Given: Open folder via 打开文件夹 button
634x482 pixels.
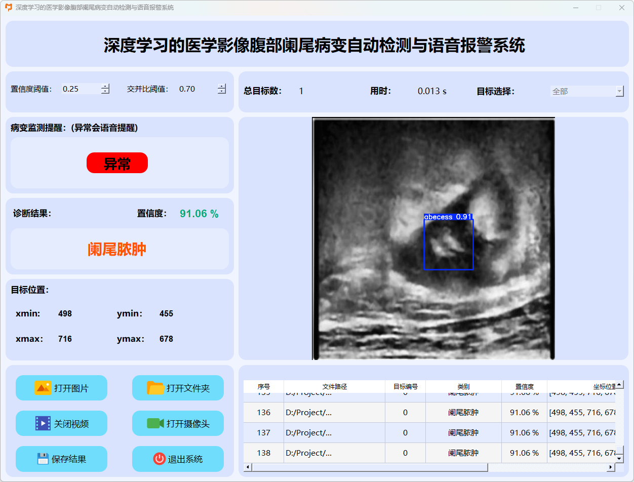Looking at the screenshot, I should pos(178,388).
